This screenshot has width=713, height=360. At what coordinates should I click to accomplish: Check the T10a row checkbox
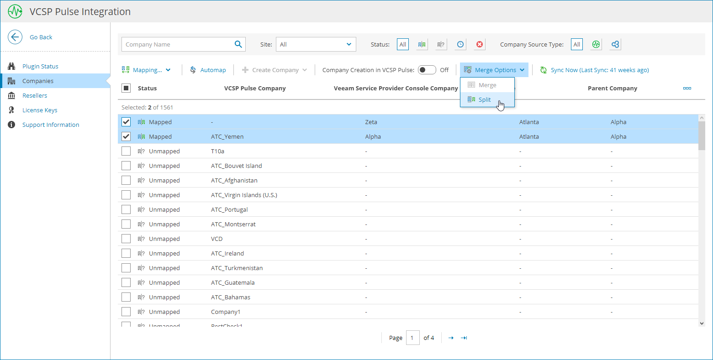[126, 151]
